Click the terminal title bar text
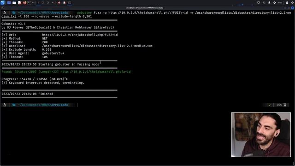The image size is (295, 166). 144,8
